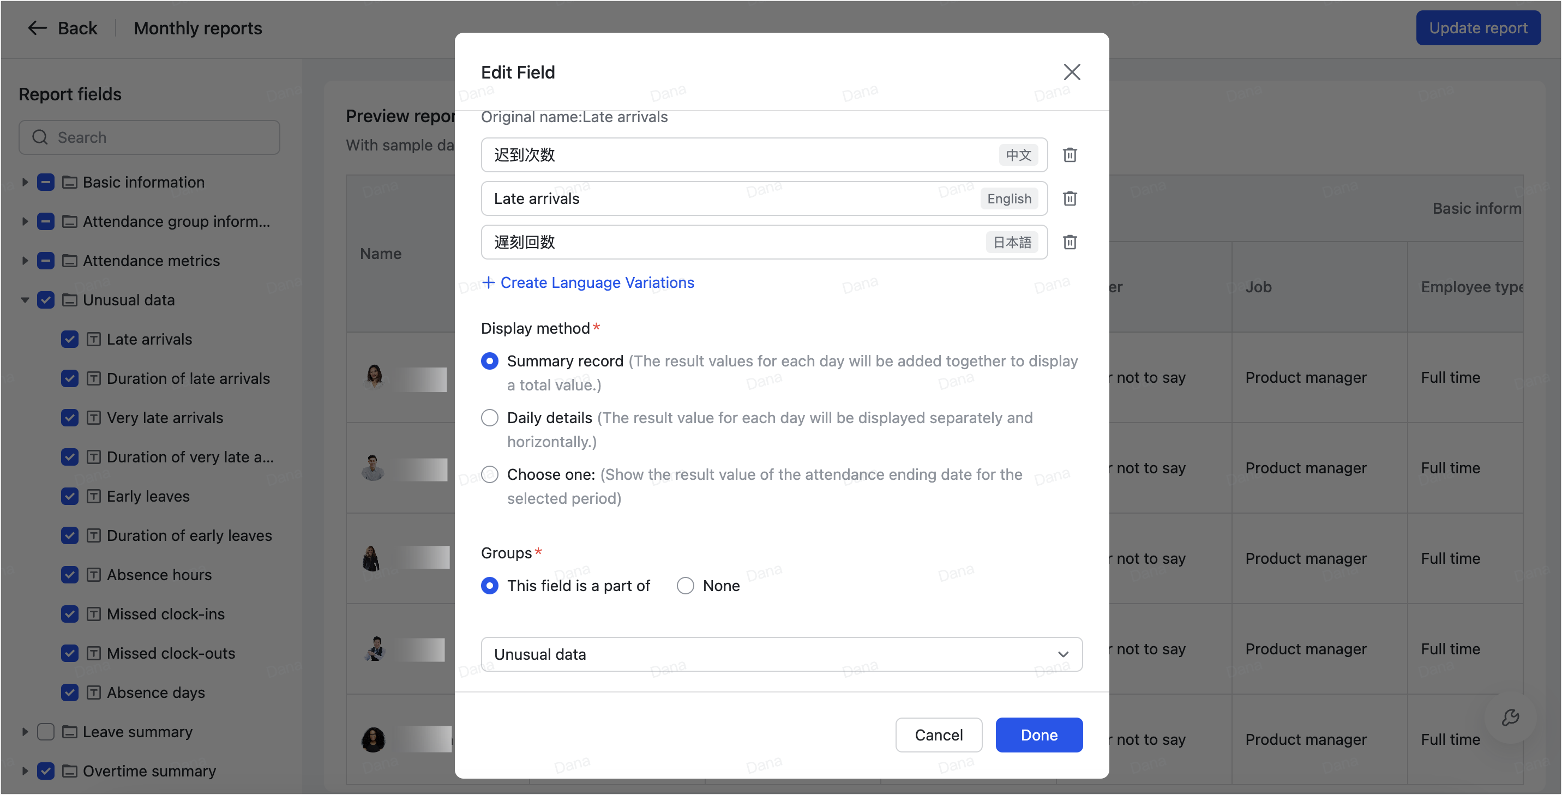Screen dimensions: 1562x795
Task: Click the Cancel button
Action: tap(938, 735)
